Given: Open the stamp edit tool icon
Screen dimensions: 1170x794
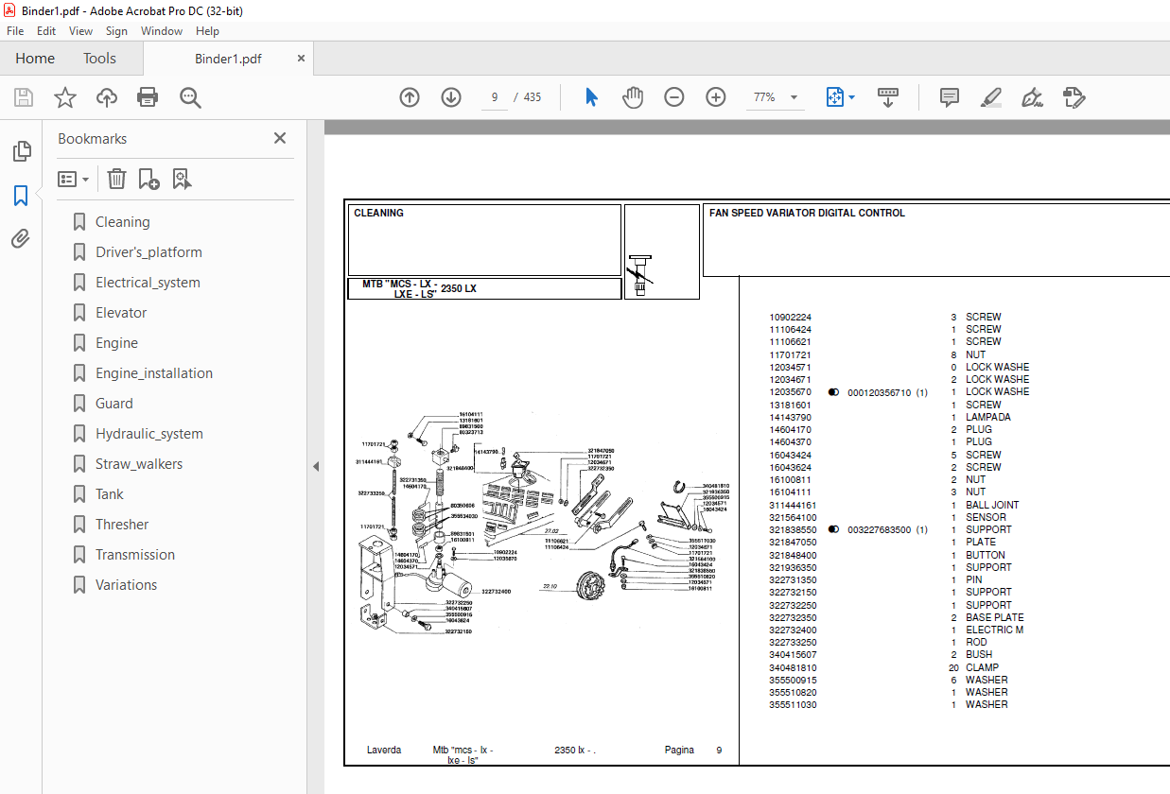Looking at the screenshot, I should pos(1074,97).
